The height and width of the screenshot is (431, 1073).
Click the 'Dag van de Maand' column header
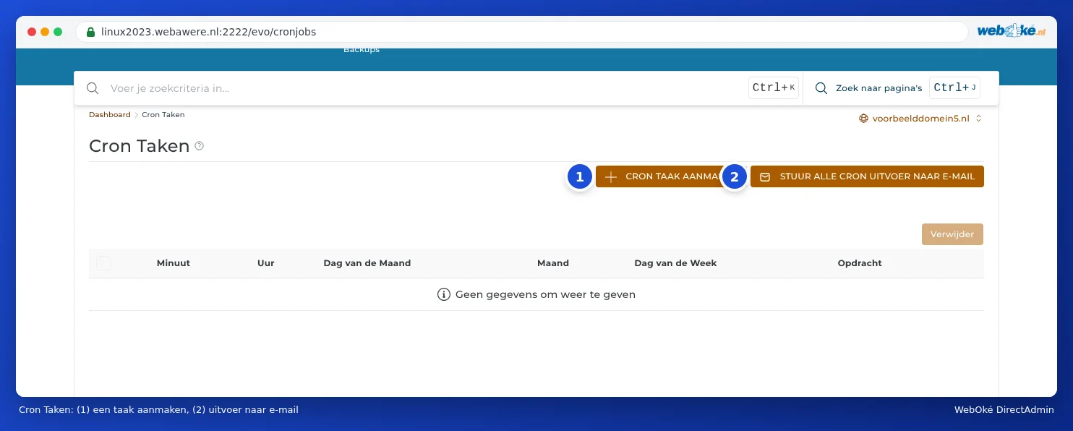click(x=367, y=263)
